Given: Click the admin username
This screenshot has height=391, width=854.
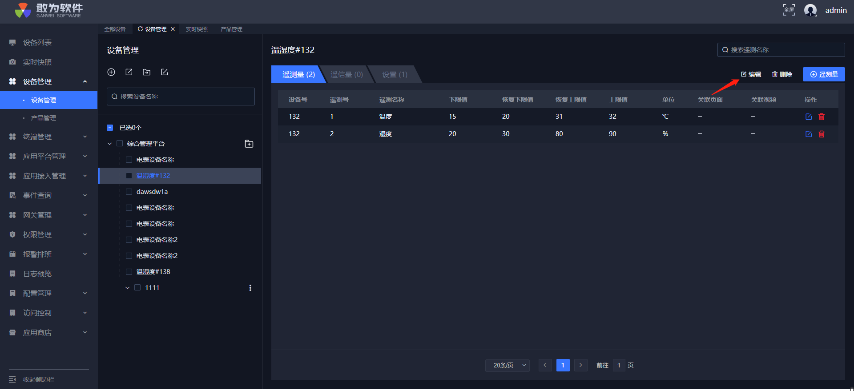Looking at the screenshot, I should (x=836, y=10).
